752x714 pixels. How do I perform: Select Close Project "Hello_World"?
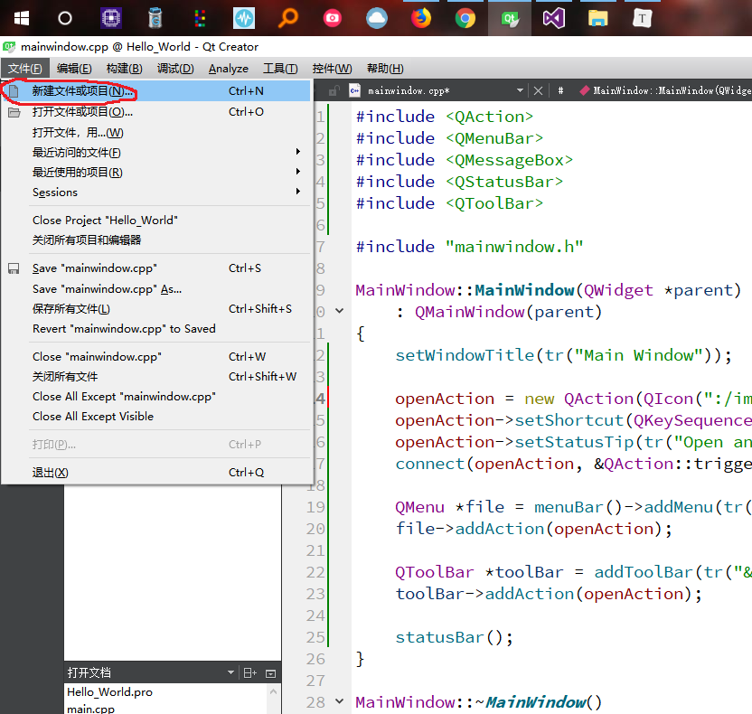coord(156,221)
